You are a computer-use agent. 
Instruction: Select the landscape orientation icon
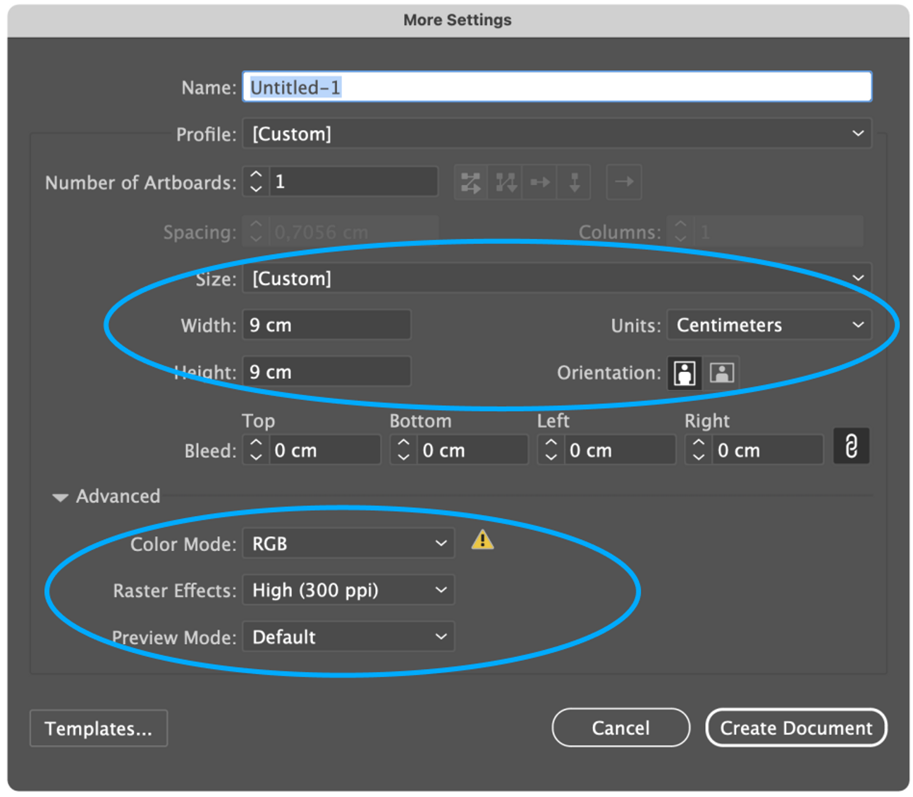click(x=721, y=373)
